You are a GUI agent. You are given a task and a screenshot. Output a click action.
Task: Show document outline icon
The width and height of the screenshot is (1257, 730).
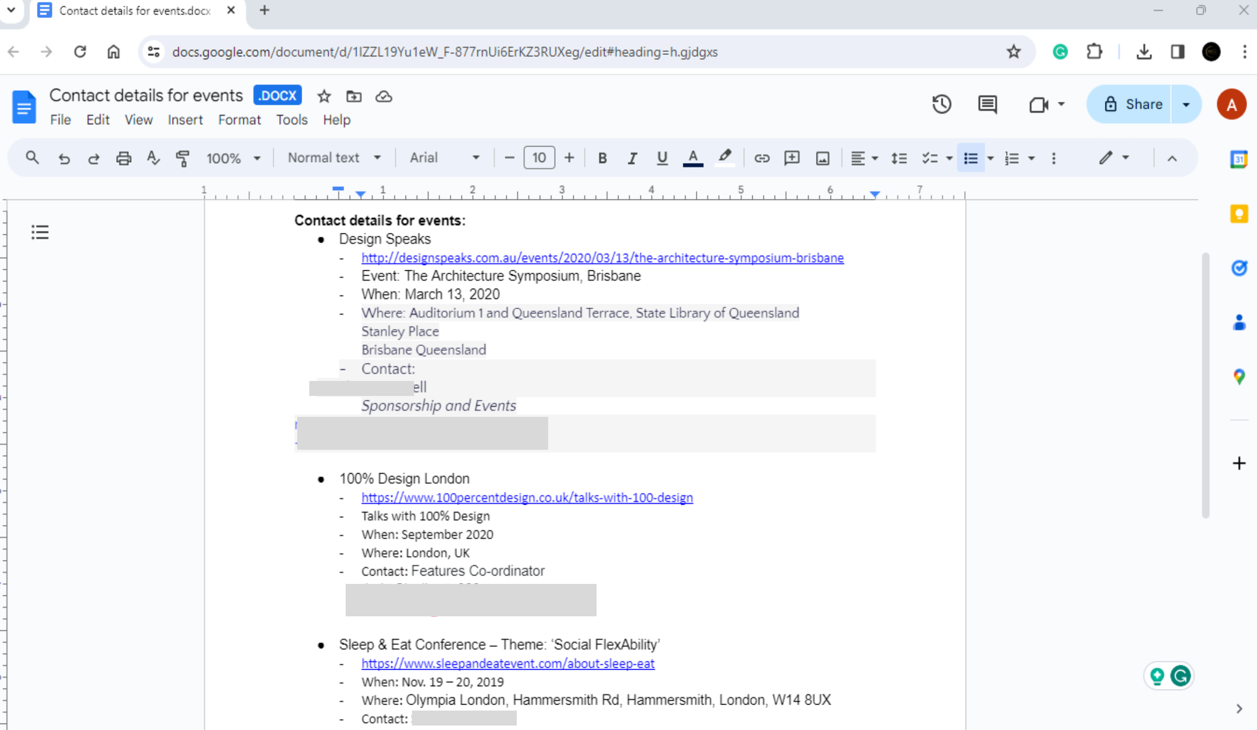coord(40,232)
